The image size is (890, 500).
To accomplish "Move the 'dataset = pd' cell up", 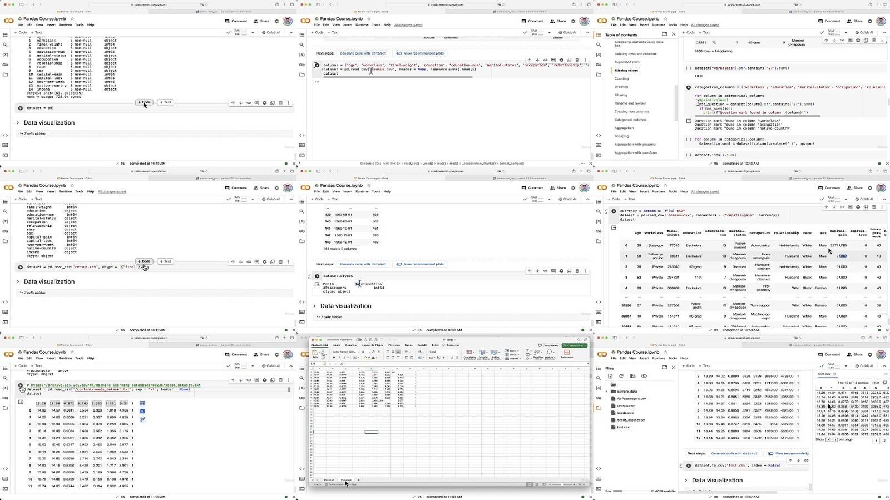I will pos(233,103).
